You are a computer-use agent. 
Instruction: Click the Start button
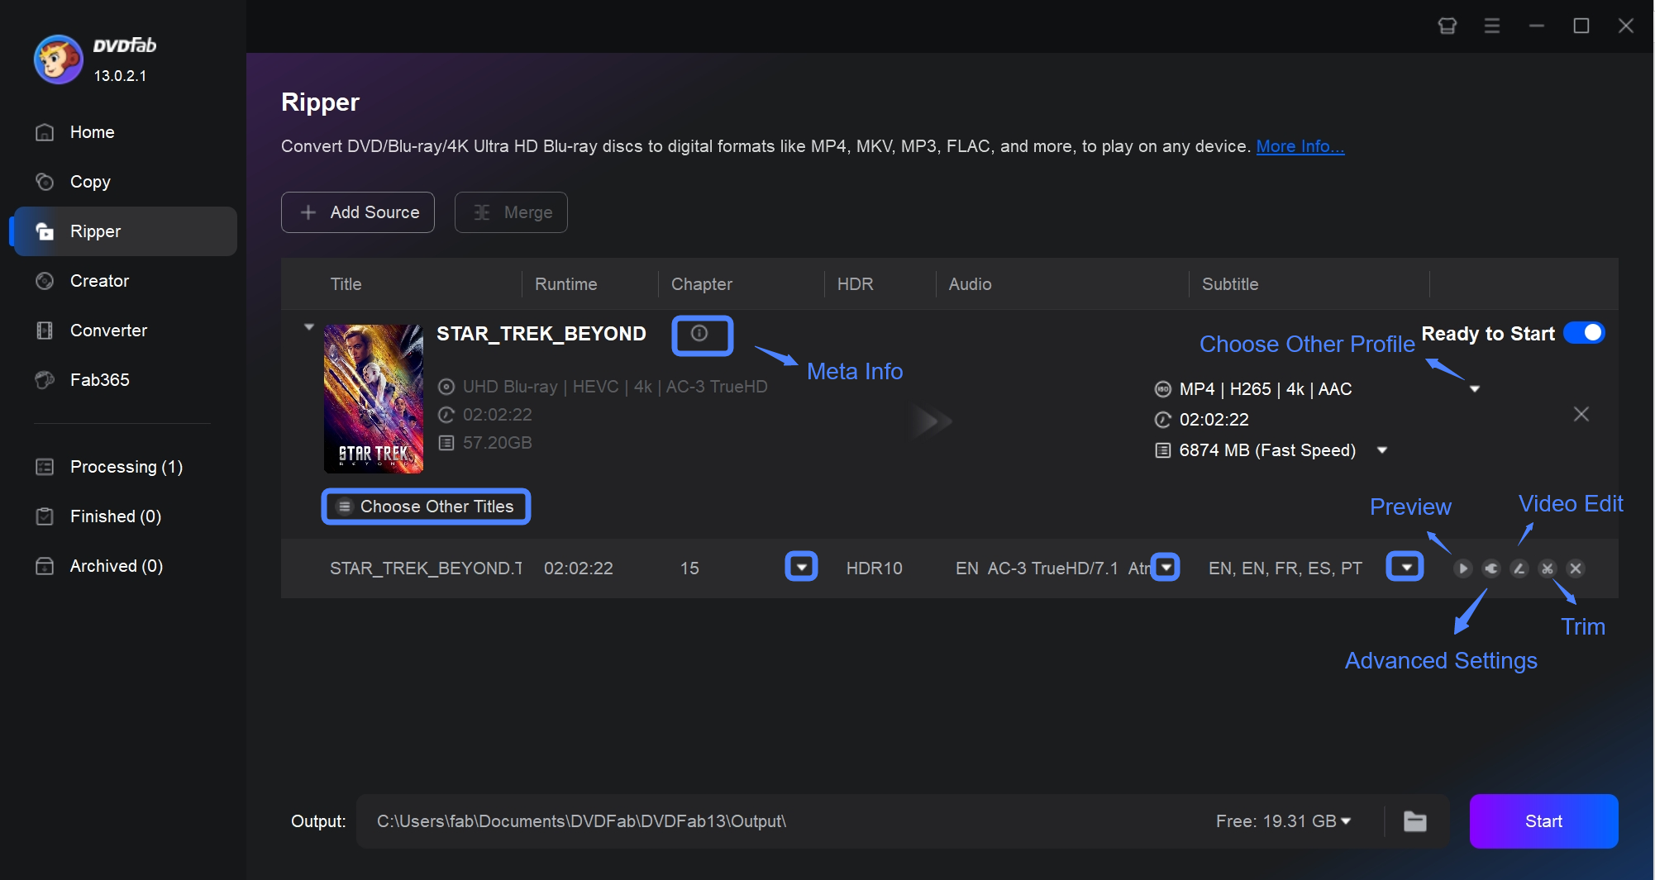point(1543,821)
